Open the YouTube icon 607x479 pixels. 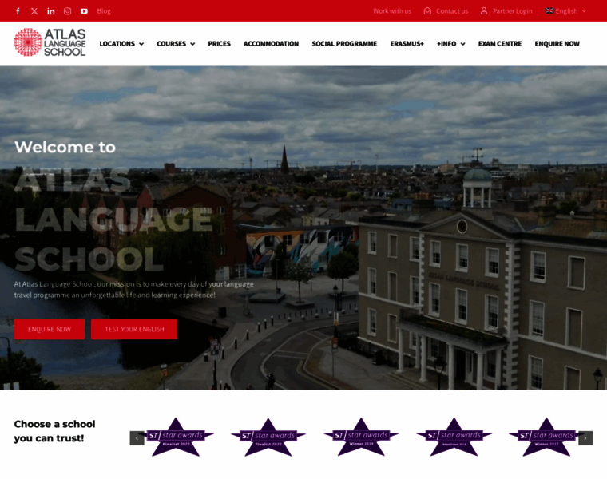(84, 11)
